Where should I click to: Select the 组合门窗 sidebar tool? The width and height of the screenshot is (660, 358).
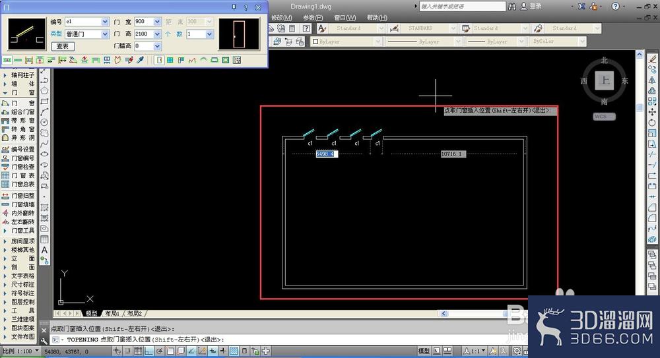pos(18,112)
